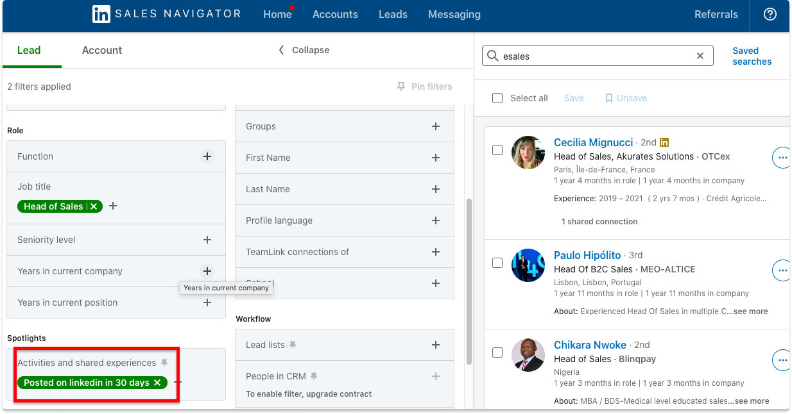Collapse the filters panel
This screenshot has height=414, width=792.
(304, 50)
